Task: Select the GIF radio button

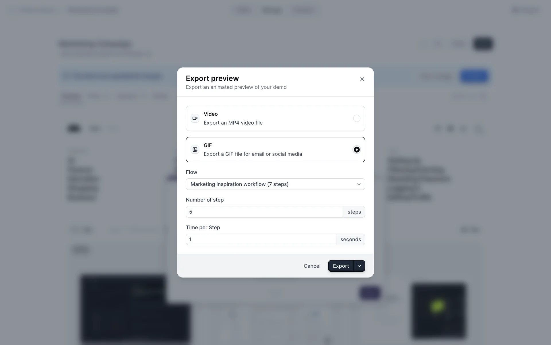Action: pos(356,150)
